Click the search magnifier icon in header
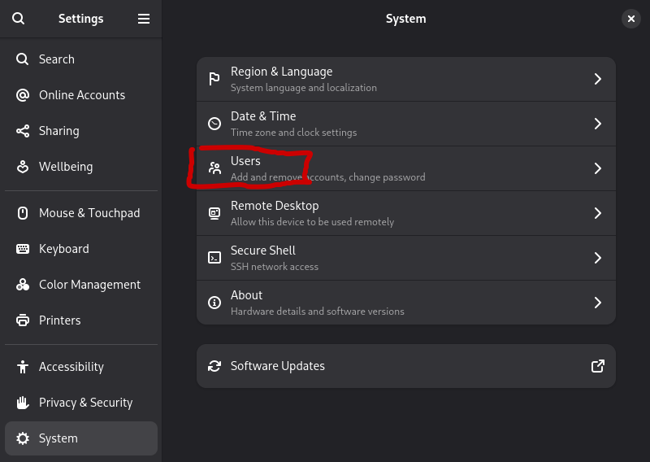Image resolution: width=650 pixels, height=462 pixels. pos(19,19)
